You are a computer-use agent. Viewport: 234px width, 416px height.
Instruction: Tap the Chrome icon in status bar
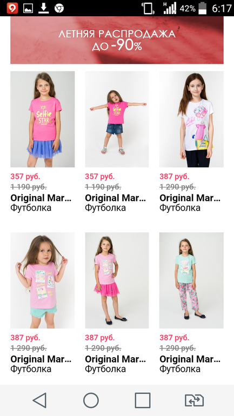(x=59, y=8)
